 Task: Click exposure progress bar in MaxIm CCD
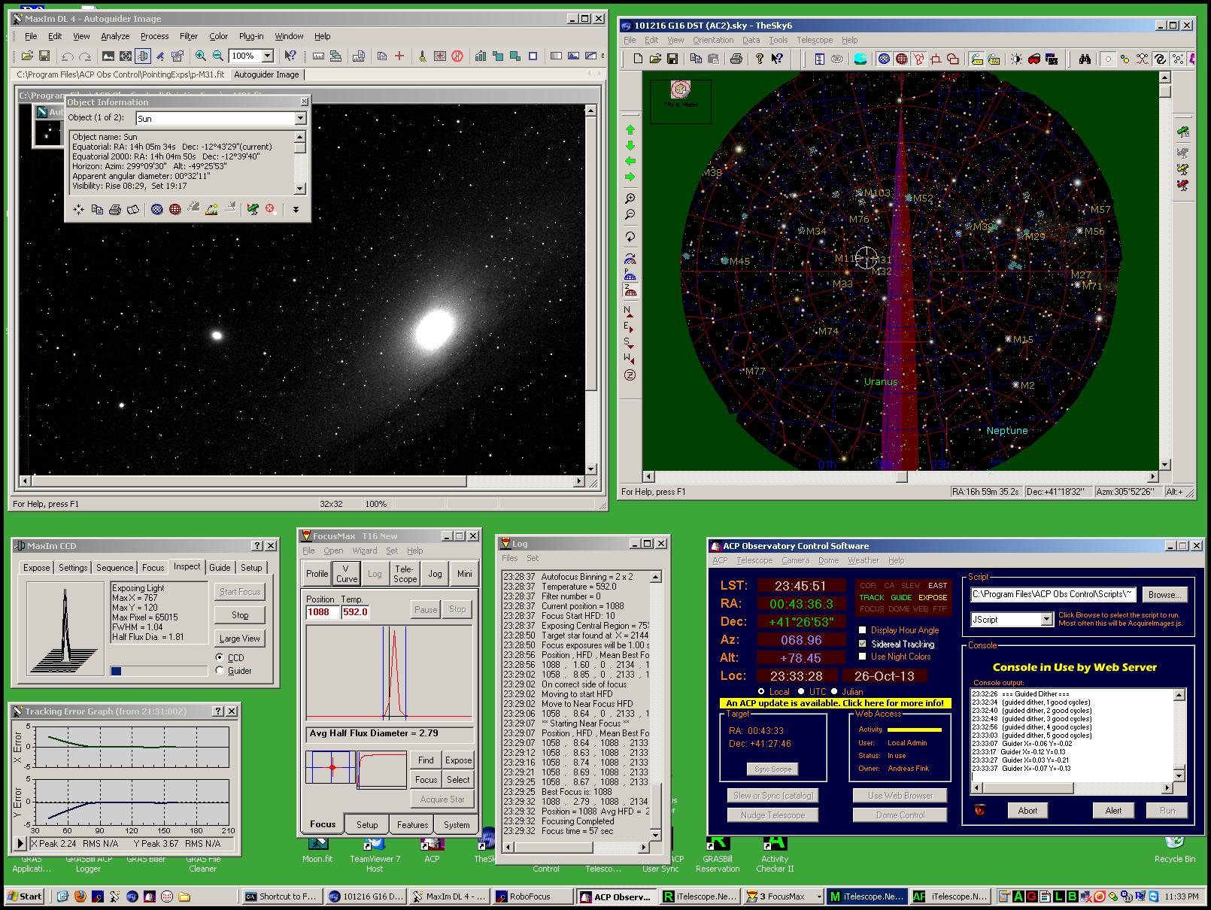point(159,671)
